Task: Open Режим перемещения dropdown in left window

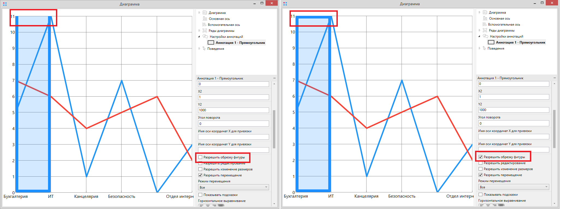Action: [x=233, y=187]
